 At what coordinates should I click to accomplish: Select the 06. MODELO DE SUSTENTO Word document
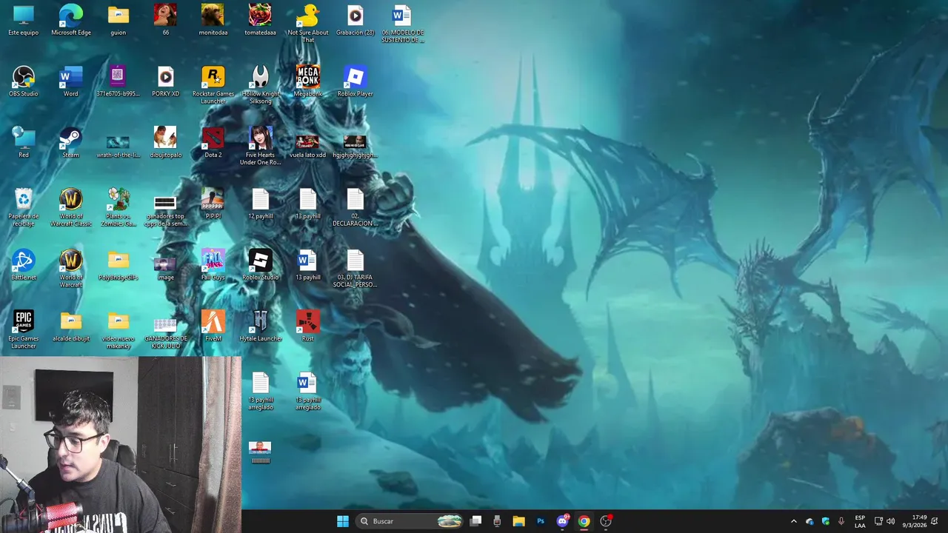click(402, 24)
